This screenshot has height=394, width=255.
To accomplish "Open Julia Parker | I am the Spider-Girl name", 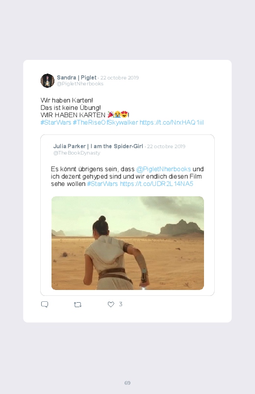I will click(98, 146).
